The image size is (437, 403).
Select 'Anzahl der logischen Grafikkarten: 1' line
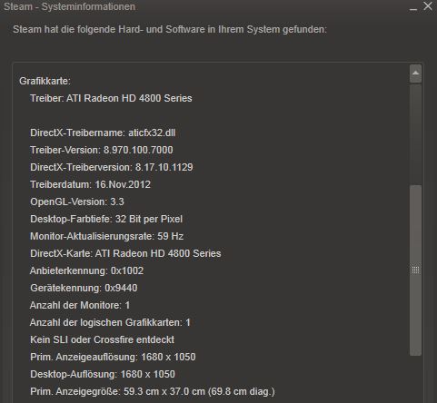110,322
